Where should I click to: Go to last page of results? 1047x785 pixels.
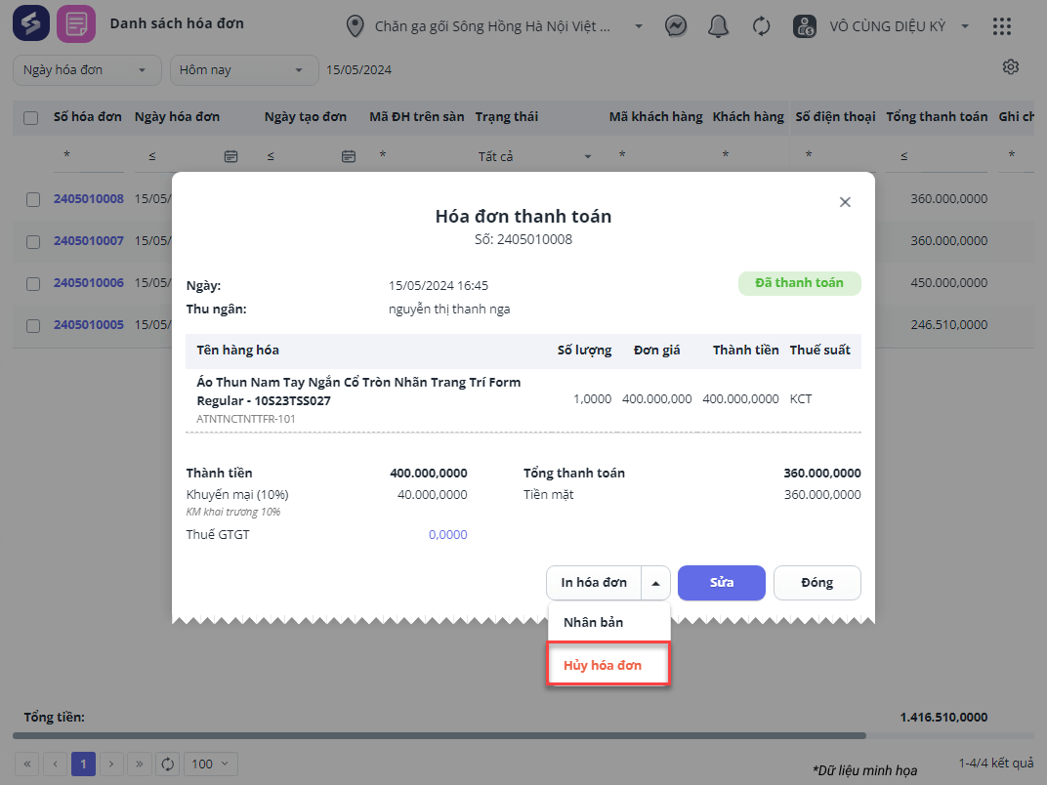[x=140, y=764]
